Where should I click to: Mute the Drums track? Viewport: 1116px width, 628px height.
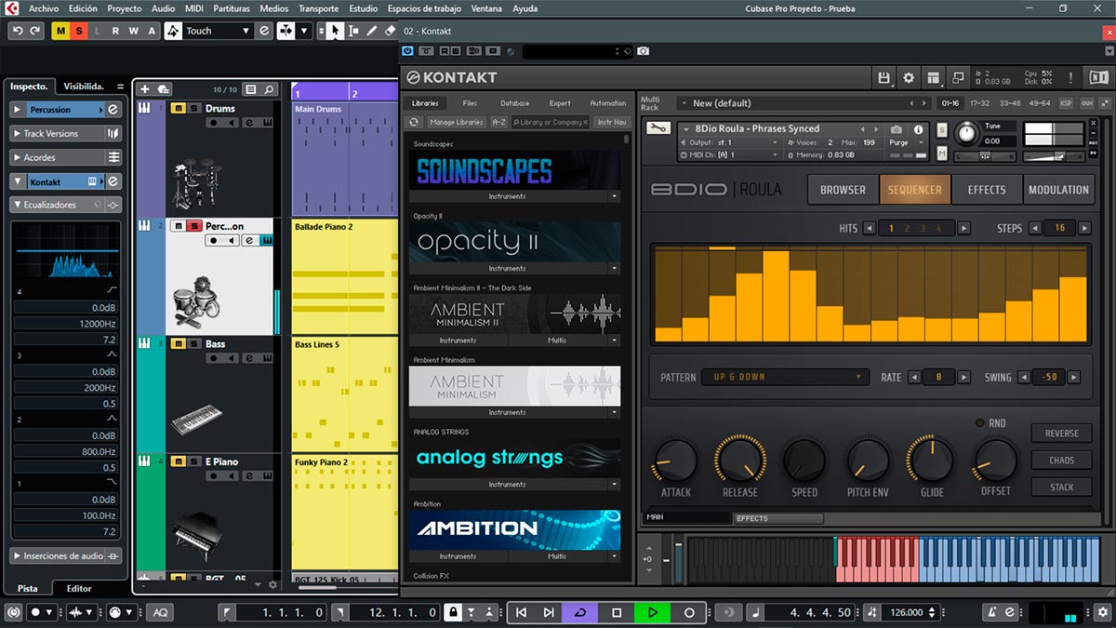pos(178,109)
